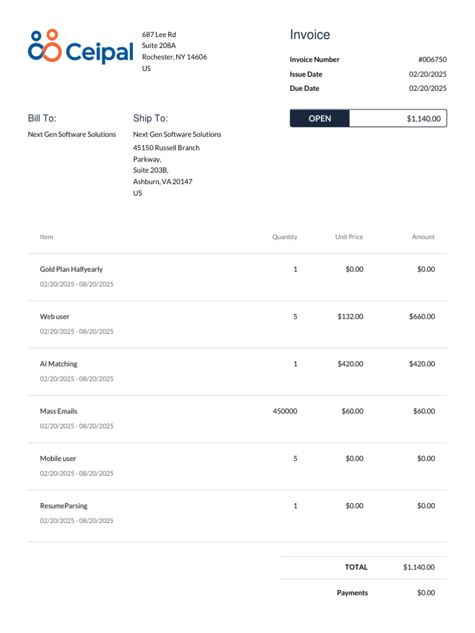Image resolution: width=475 pixels, height=633 pixels.
Task: Click the TOTAL label at the bottom
Action: (x=356, y=567)
